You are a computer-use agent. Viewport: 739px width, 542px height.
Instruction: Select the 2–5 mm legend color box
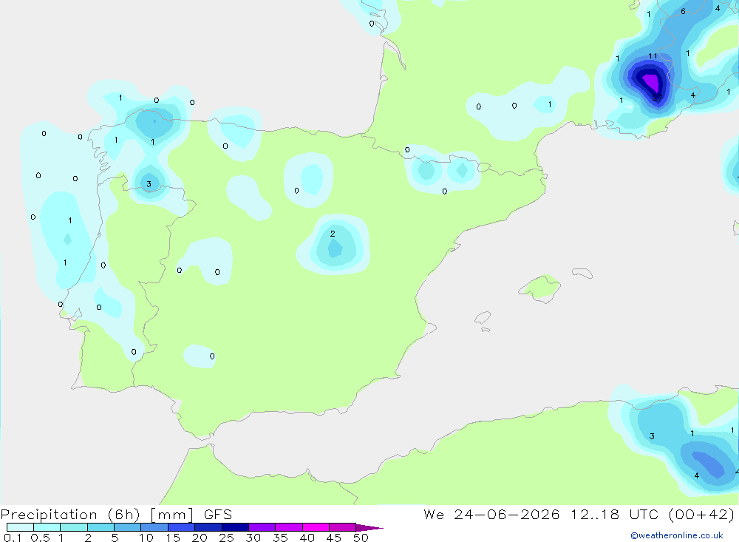click(101, 527)
